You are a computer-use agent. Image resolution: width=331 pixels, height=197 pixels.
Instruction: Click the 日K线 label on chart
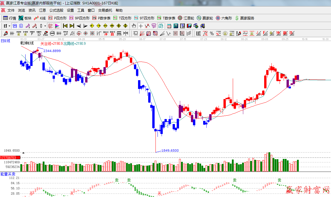(x=5, y=41)
